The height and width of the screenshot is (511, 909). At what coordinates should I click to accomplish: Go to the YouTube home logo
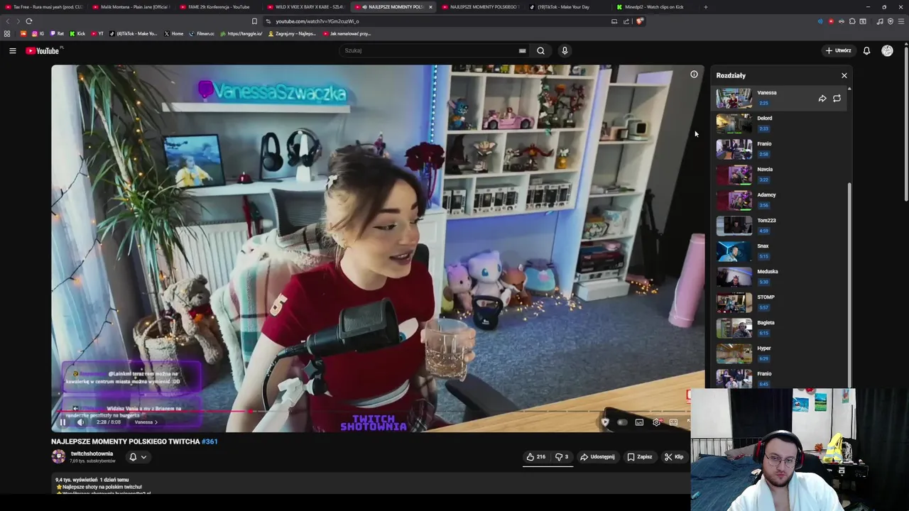click(x=43, y=50)
